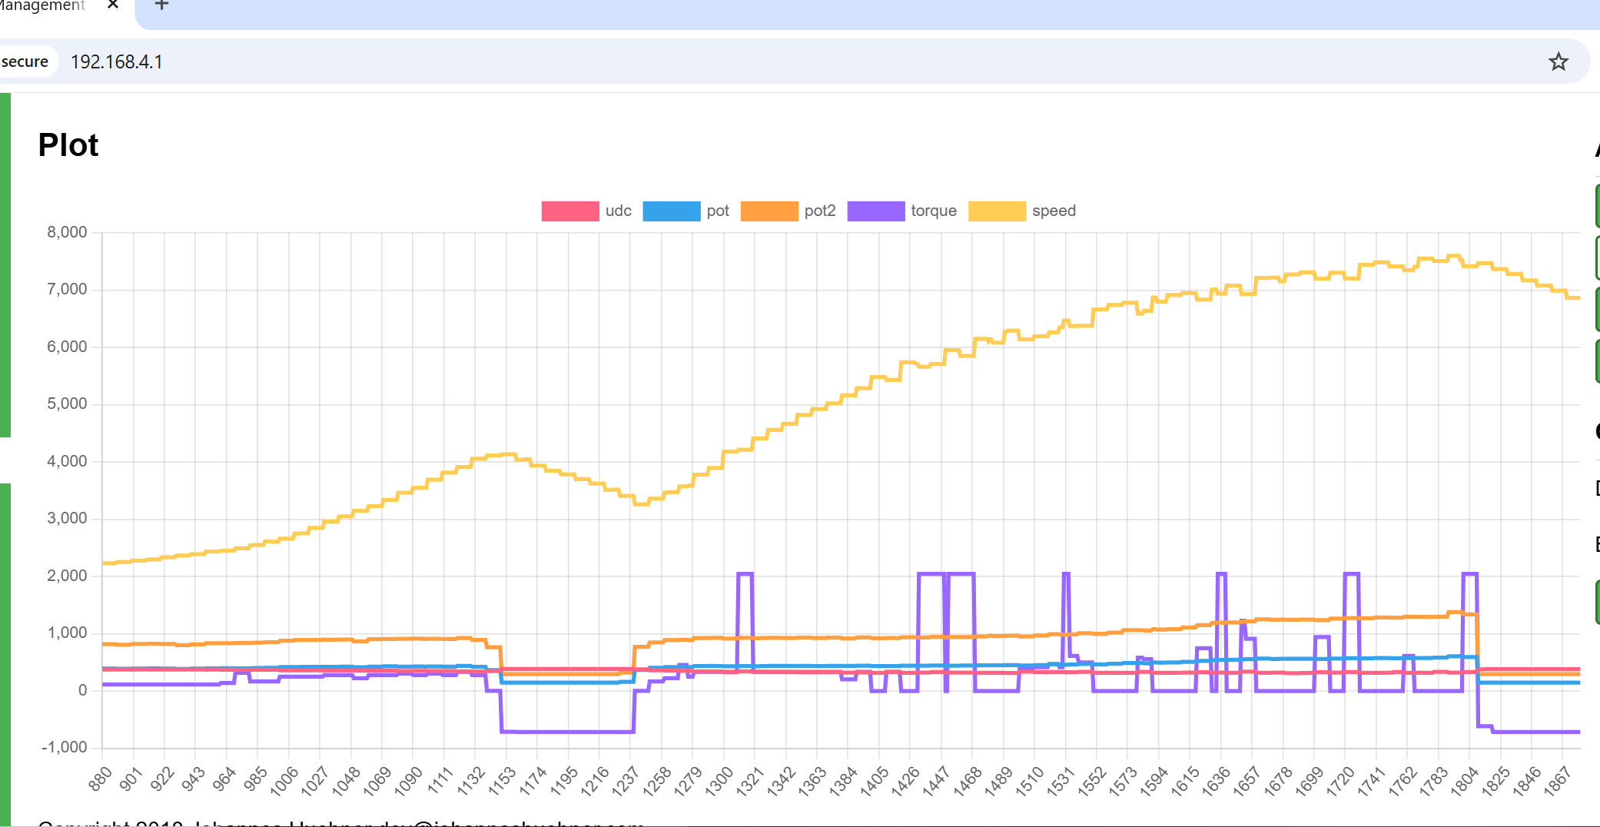Hide the pot series via its text label
This screenshot has width=1600, height=827.
pyautogui.click(x=717, y=211)
